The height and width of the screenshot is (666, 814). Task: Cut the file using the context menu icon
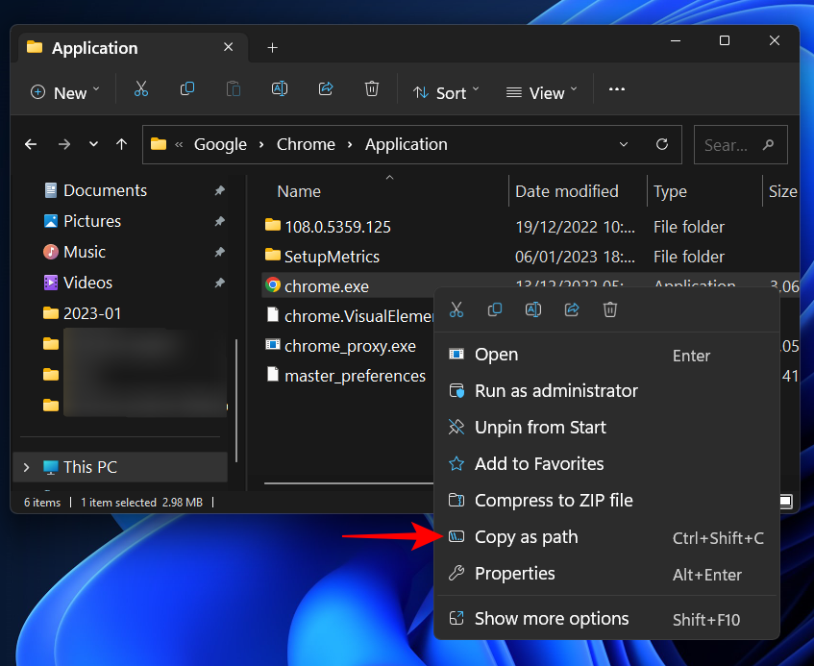(456, 309)
